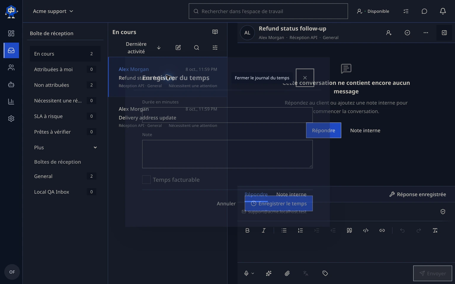Viewport: 455px width, 284px height.
Task: Click the notifications bell icon
Action: [x=443, y=11]
